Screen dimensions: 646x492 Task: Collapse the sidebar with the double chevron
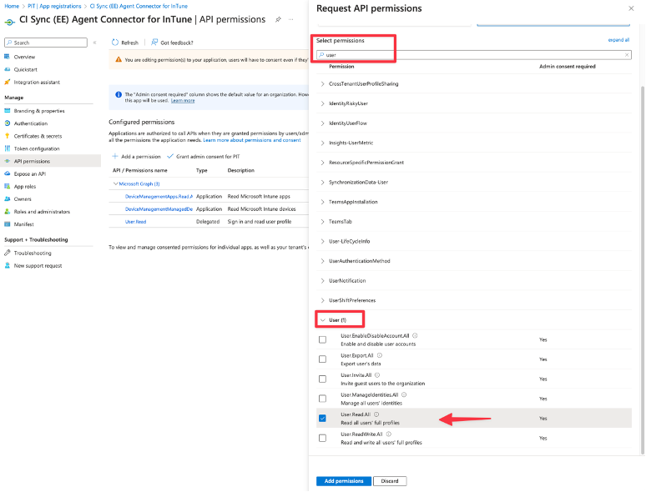(95, 43)
